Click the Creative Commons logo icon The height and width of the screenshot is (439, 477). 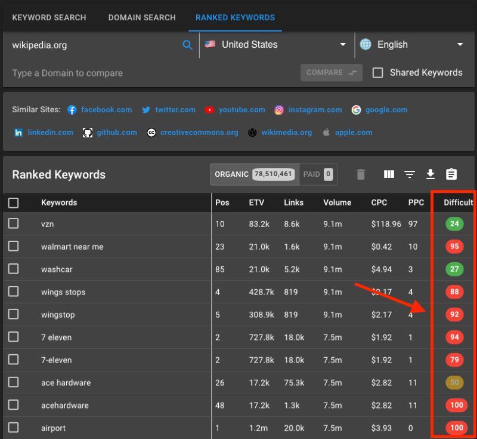click(x=151, y=133)
